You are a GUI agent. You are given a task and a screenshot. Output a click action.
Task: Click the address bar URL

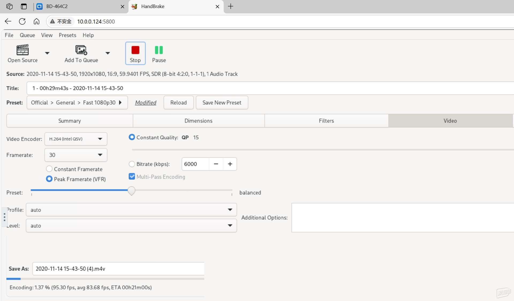tap(96, 21)
